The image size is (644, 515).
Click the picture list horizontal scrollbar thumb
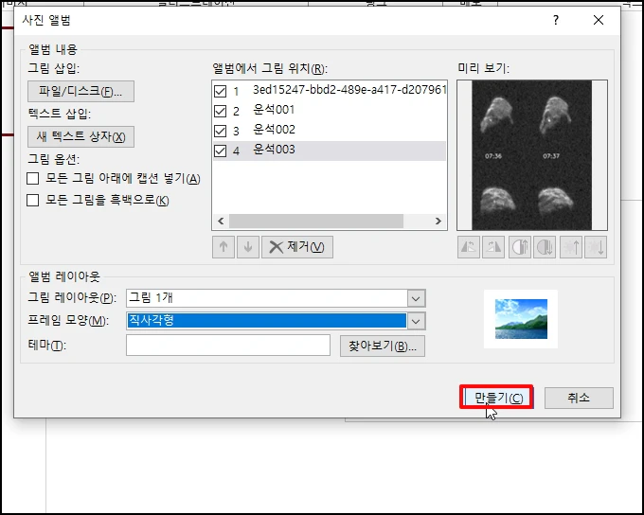pos(315,221)
